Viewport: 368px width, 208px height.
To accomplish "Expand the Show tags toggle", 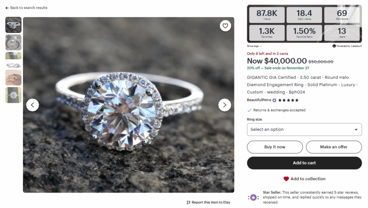I will 254,46.
